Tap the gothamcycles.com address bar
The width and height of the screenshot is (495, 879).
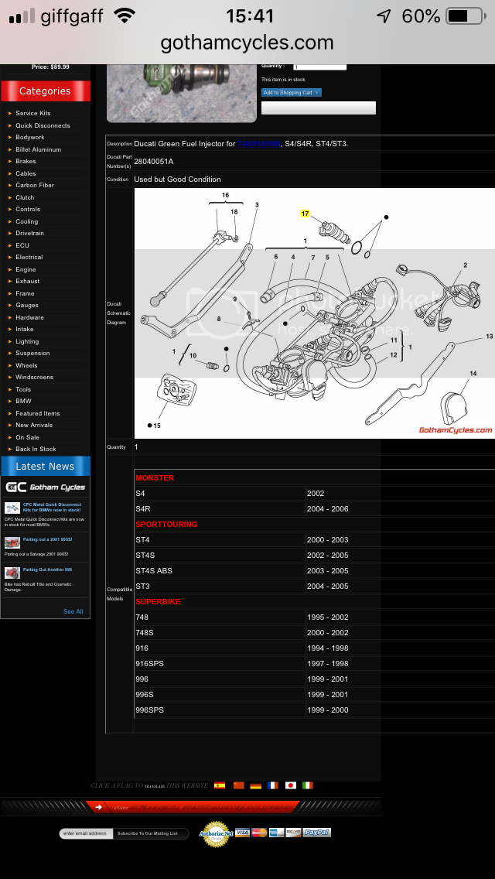coord(247,43)
